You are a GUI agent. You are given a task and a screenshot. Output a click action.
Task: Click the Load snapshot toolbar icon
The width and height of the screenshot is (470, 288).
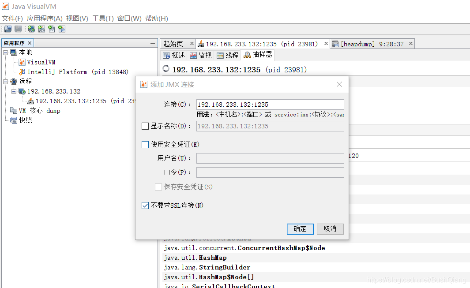[8, 29]
